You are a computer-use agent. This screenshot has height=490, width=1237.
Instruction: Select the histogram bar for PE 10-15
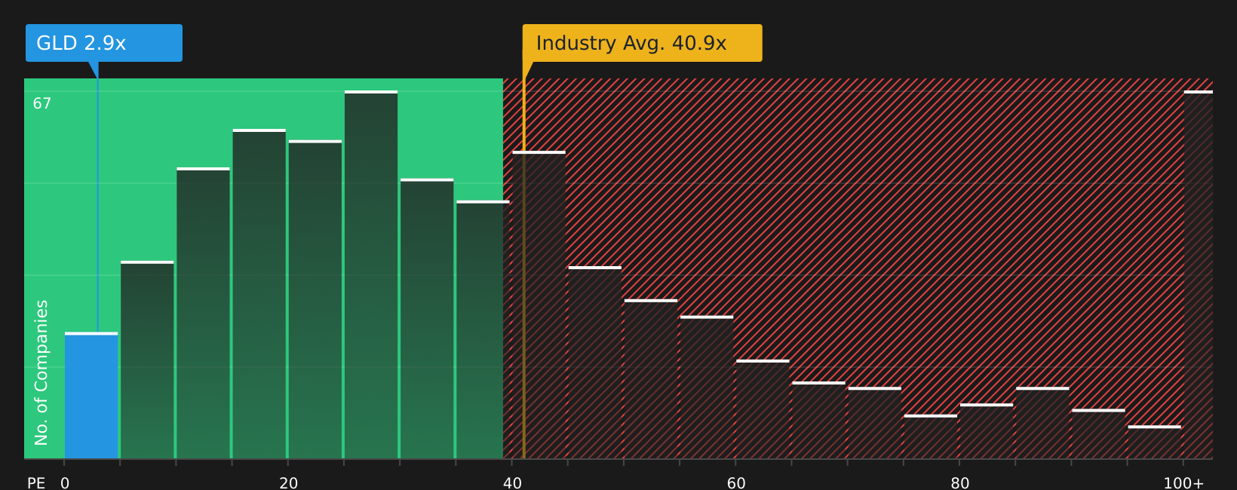[203, 313]
